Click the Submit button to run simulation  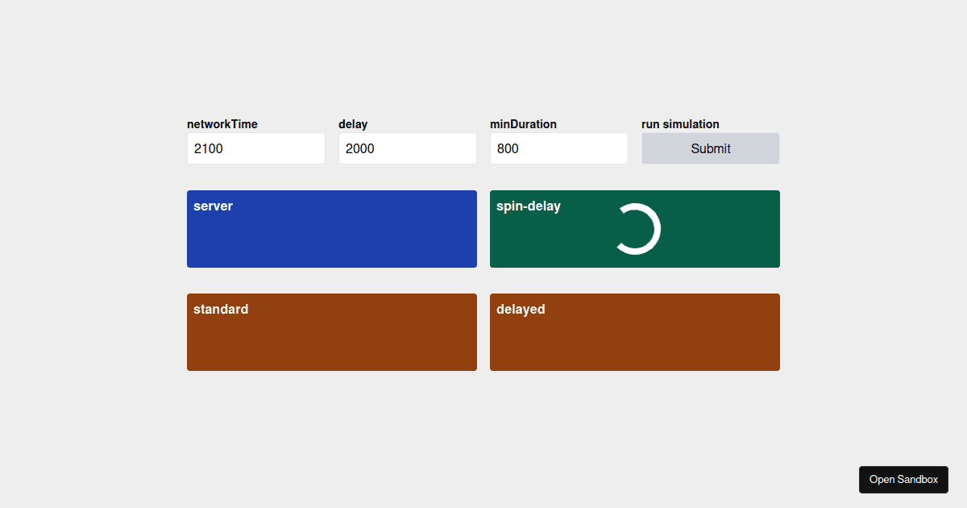pos(710,148)
